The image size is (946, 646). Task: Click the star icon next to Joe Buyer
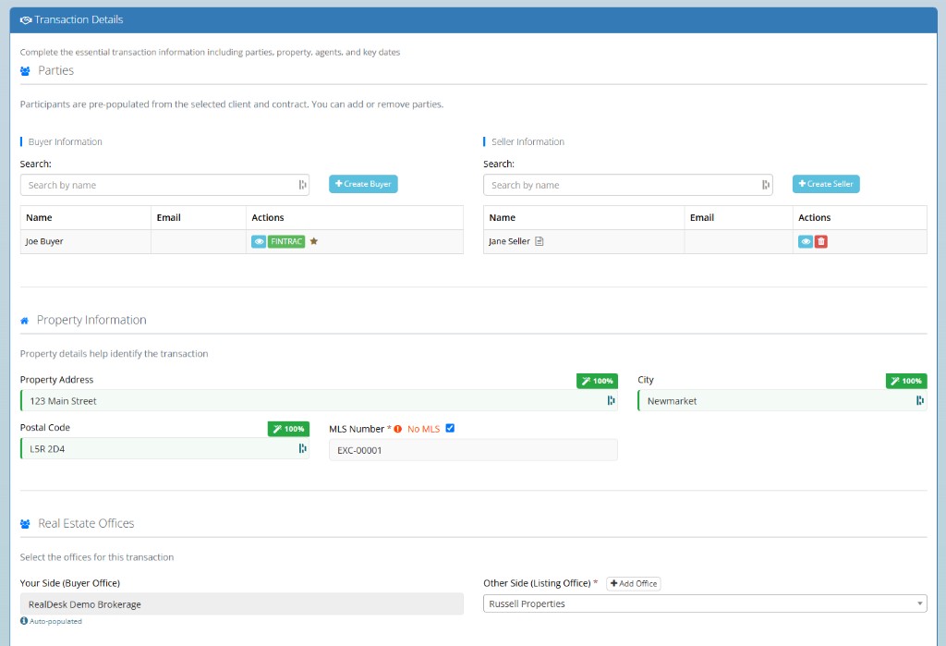click(x=314, y=241)
